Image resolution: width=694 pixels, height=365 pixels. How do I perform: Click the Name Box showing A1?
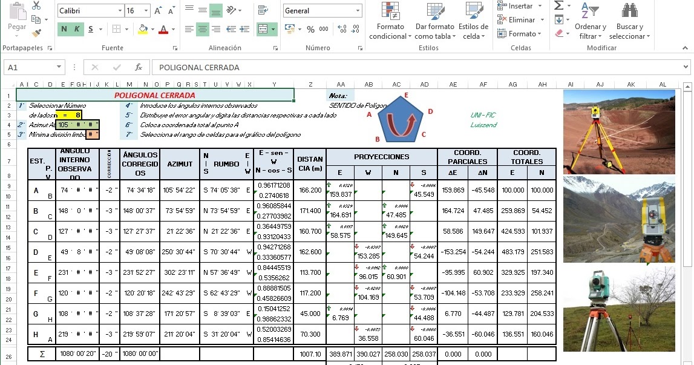(34, 67)
